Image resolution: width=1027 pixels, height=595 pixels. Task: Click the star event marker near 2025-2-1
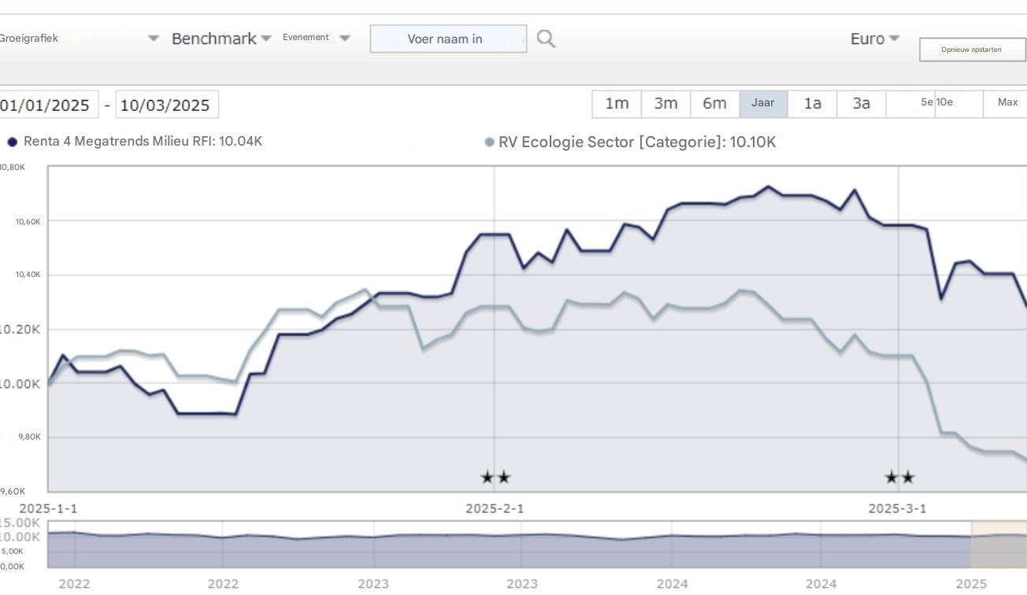click(495, 477)
